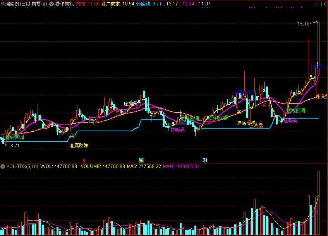This screenshot has width=328, height=236.
Task: Click the 8.21 low price label
Action: coord(15,146)
